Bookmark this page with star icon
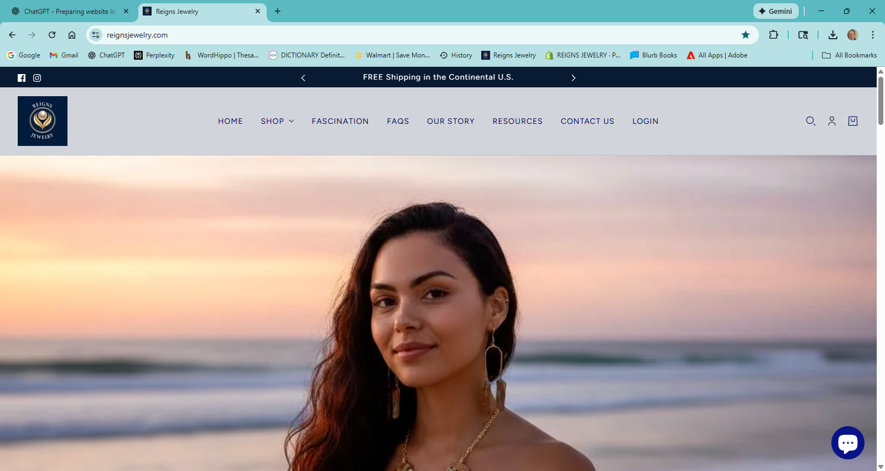This screenshot has width=885, height=471. 746,35
